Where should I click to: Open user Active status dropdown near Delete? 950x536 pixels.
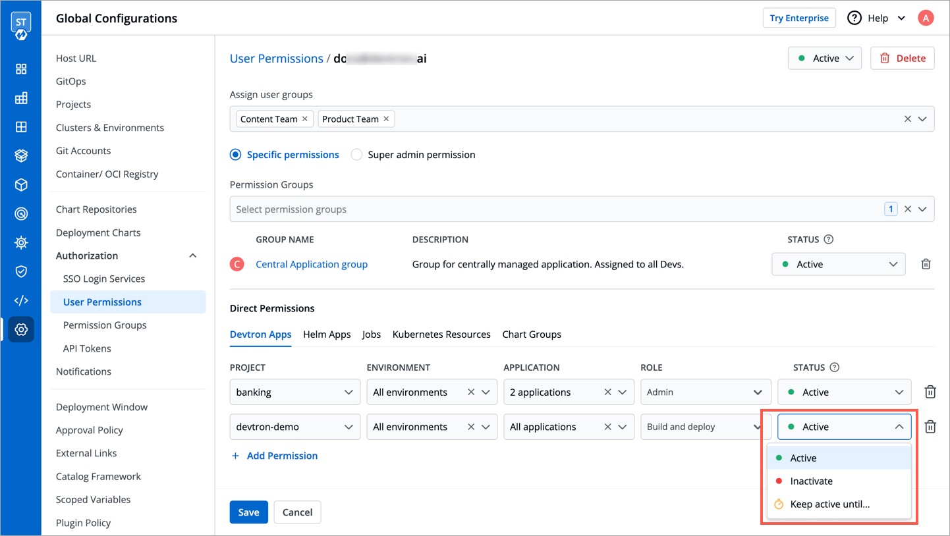(825, 58)
